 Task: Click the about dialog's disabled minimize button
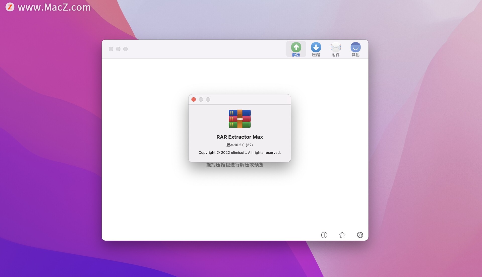click(201, 99)
